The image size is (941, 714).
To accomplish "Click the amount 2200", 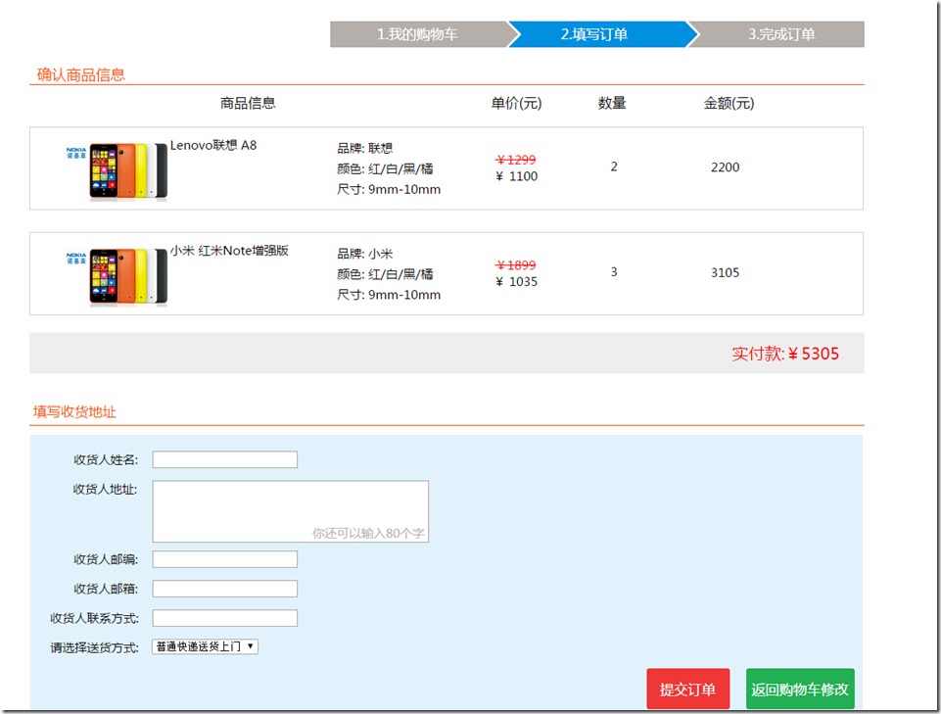I will (x=725, y=167).
